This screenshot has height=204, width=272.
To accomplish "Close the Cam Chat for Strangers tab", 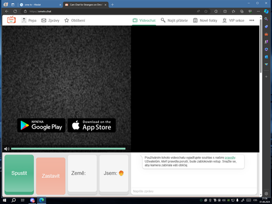I will pyautogui.click(x=106, y=5).
